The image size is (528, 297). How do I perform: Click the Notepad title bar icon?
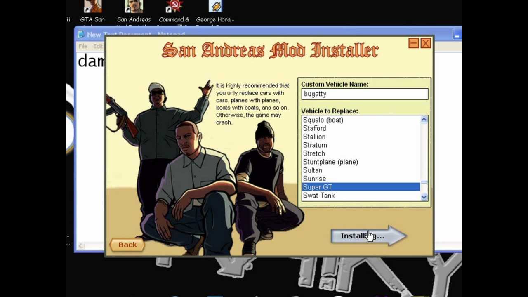pyautogui.click(x=81, y=35)
